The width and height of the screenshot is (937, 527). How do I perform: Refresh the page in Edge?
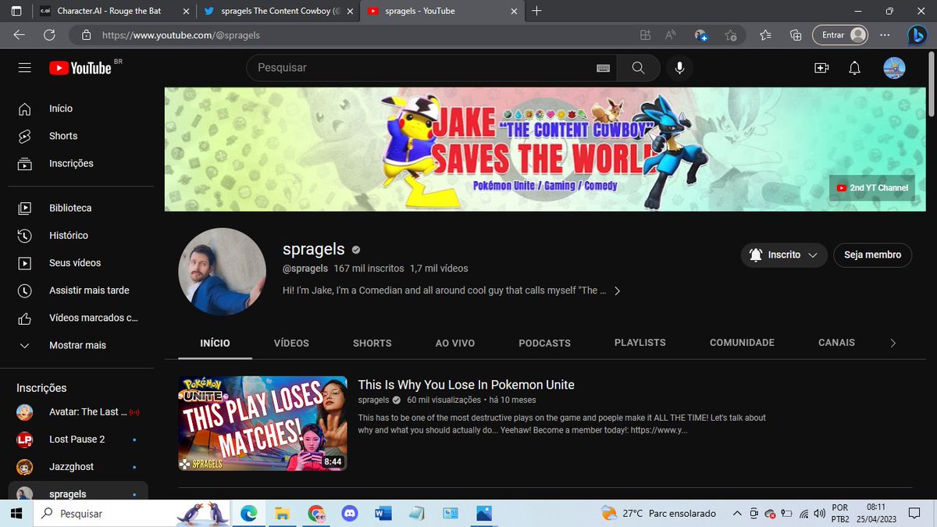[x=49, y=35]
